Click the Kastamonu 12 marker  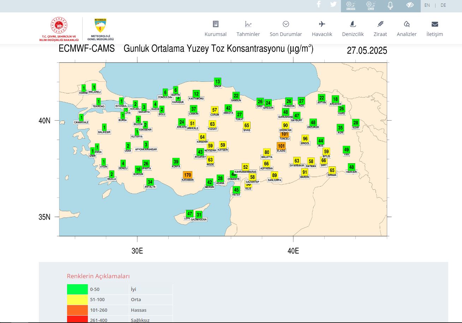pyautogui.click(x=196, y=94)
